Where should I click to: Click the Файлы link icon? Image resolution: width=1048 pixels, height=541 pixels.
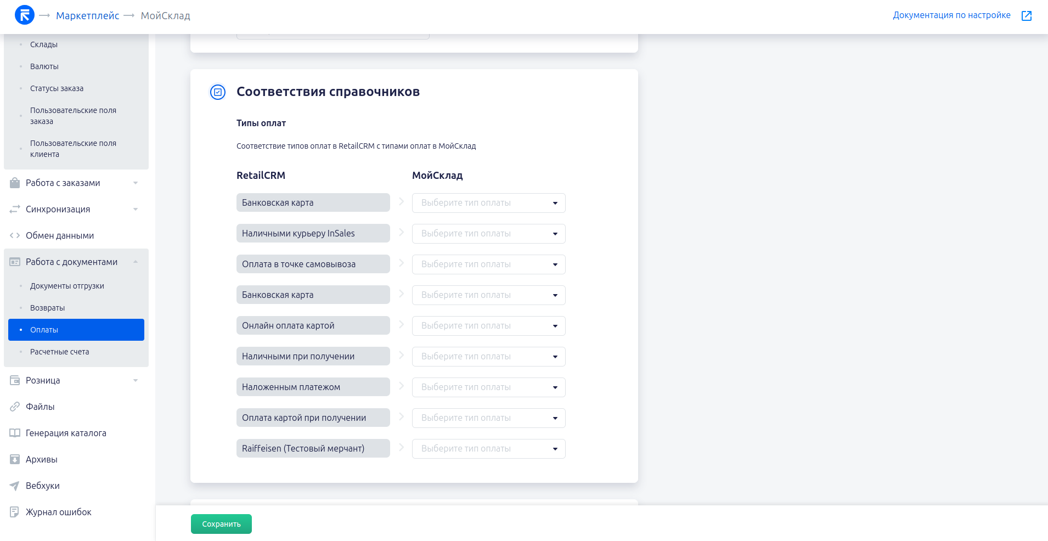click(15, 407)
